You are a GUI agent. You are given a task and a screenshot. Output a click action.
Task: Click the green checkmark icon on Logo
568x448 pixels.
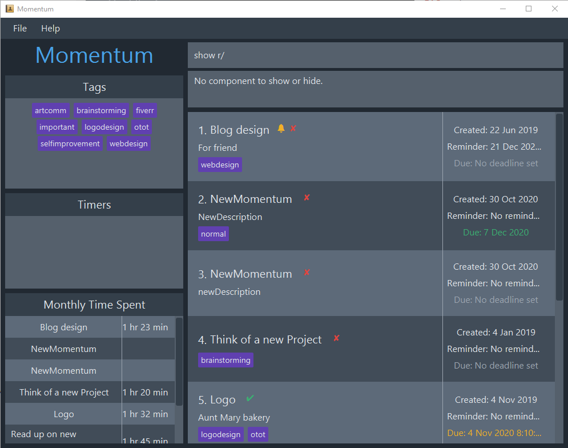(250, 398)
